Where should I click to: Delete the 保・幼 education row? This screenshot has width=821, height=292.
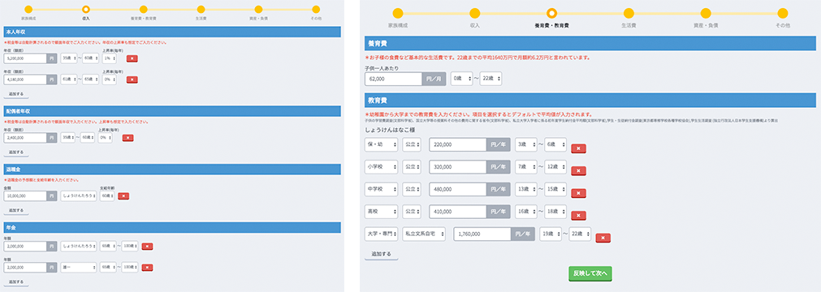578,148
